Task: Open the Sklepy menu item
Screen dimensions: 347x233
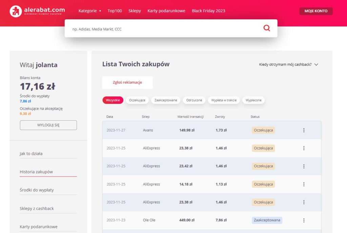Action: 135,11
